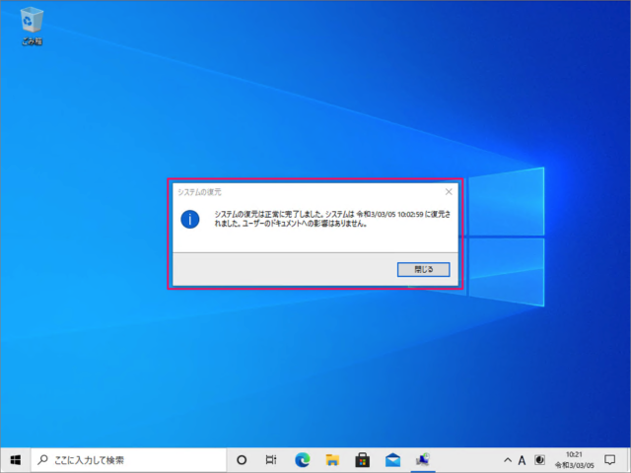Image resolution: width=631 pixels, height=473 pixels.
Task: Open the Windows Start menu
Action: (16, 460)
